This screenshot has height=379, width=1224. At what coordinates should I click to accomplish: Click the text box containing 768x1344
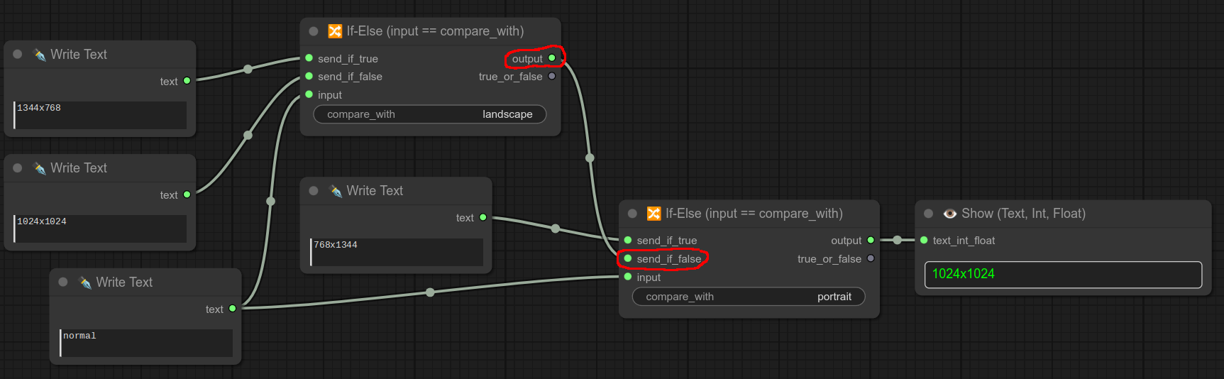pyautogui.click(x=397, y=252)
